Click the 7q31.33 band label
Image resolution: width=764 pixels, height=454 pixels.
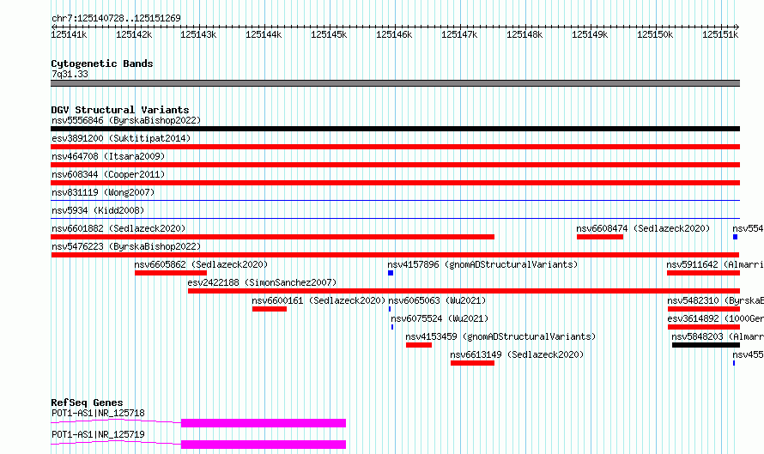[x=70, y=74]
